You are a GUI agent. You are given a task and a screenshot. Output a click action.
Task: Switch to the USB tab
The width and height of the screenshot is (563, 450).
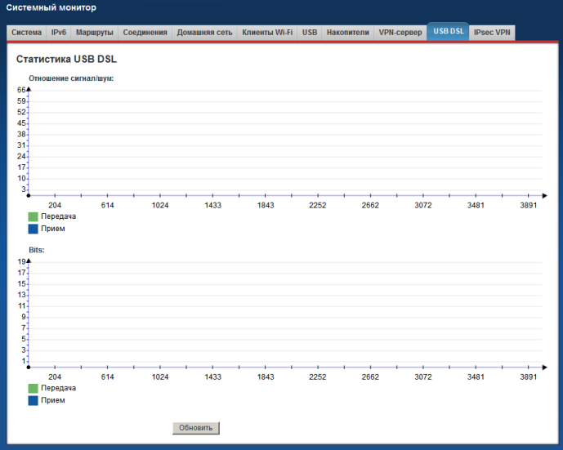pos(310,33)
